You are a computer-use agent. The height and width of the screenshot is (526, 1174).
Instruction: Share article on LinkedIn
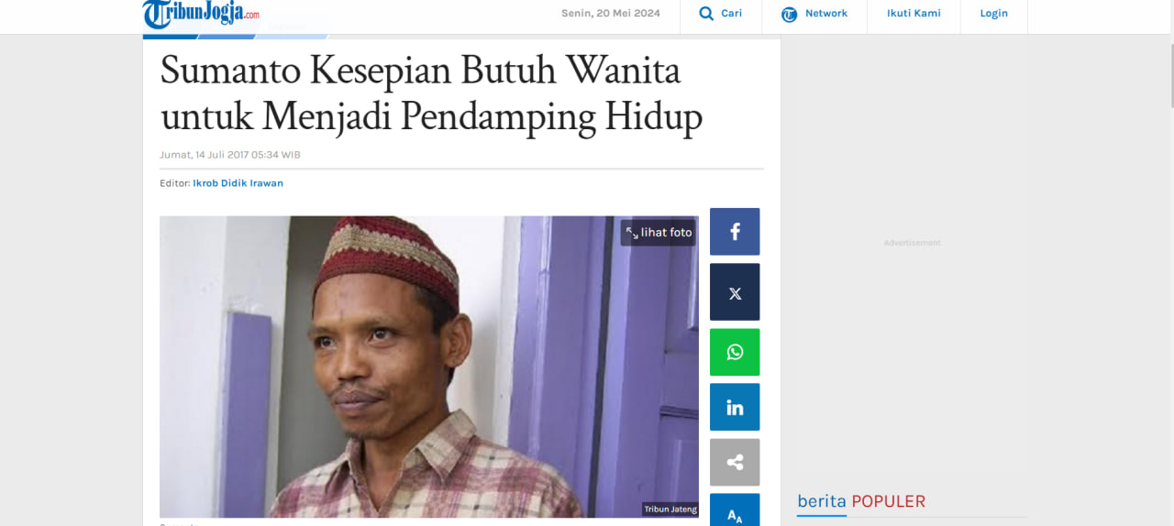735,407
